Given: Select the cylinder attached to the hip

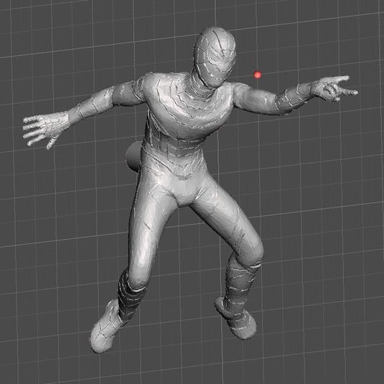Looking at the screenshot, I should pyautogui.click(x=133, y=157).
